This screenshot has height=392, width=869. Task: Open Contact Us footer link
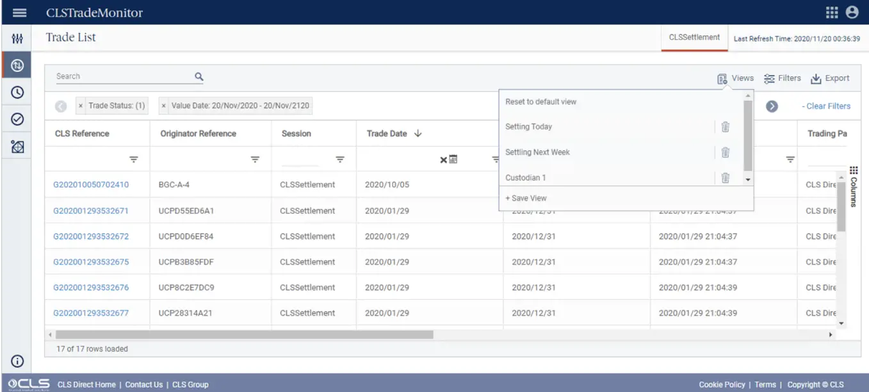click(x=144, y=385)
